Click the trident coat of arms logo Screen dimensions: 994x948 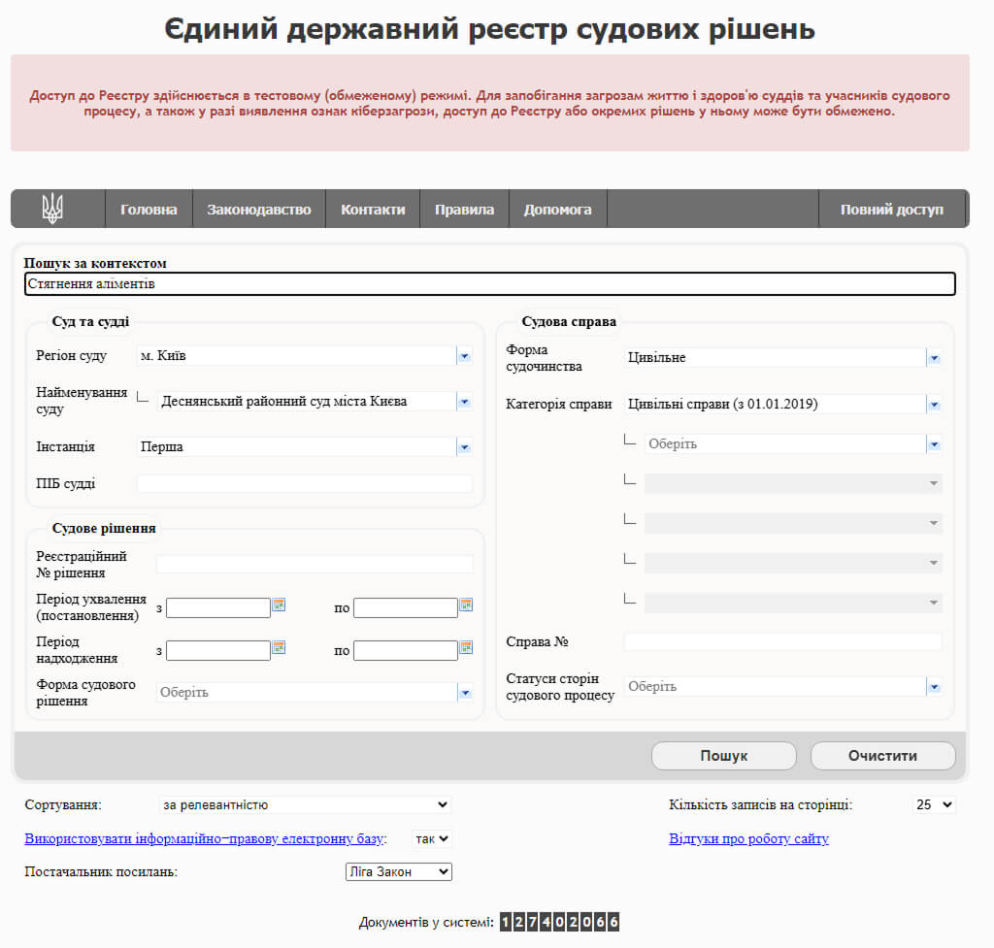52,209
